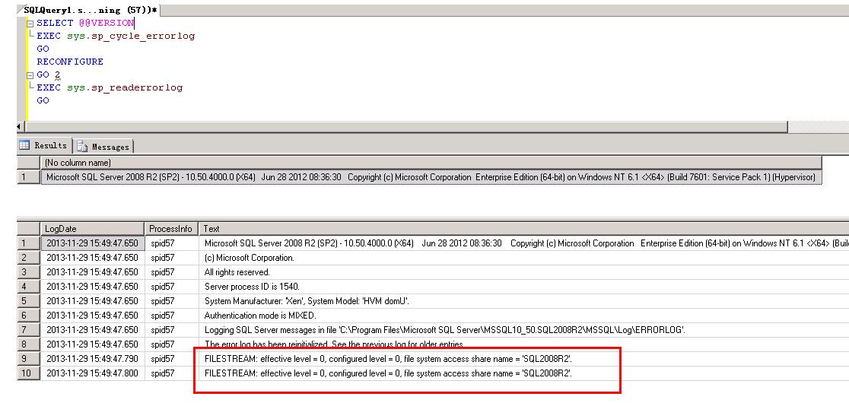Select the '(c) Microsoft Corporation.' cell
Image resolution: width=849 pixels, height=403 pixels.
click(x=523, y=258)
